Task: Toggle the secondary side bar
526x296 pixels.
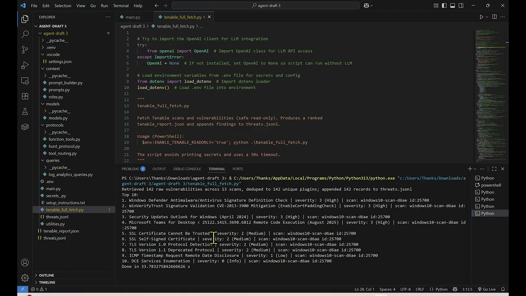Action: (461, 6)
